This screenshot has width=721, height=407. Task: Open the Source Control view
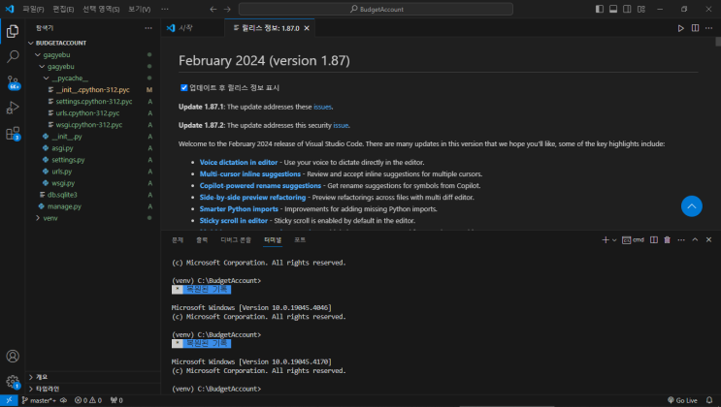coord(13,82)
